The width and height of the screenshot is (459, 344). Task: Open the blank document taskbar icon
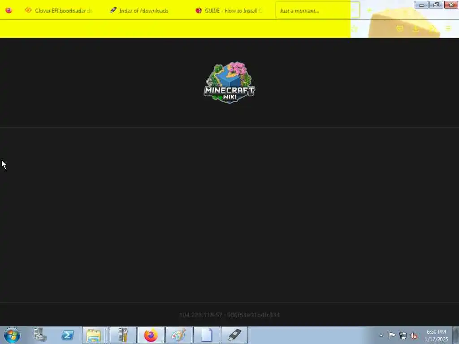[206, 335]
